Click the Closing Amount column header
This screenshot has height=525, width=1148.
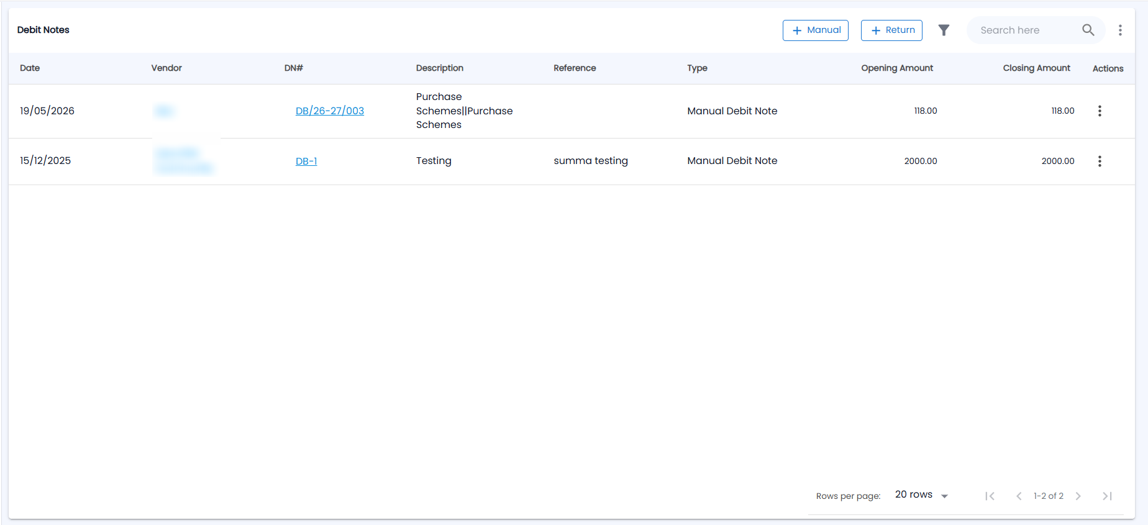pos(1036,68)
